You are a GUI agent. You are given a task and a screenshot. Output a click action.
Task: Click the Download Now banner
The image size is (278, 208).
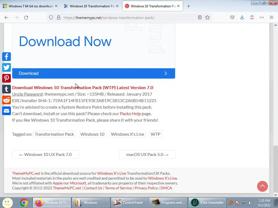[x=65, y=41]
